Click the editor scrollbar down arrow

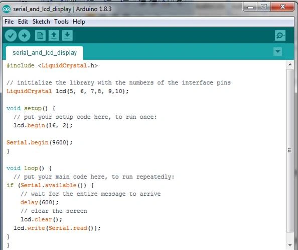(x=290, y=245)
